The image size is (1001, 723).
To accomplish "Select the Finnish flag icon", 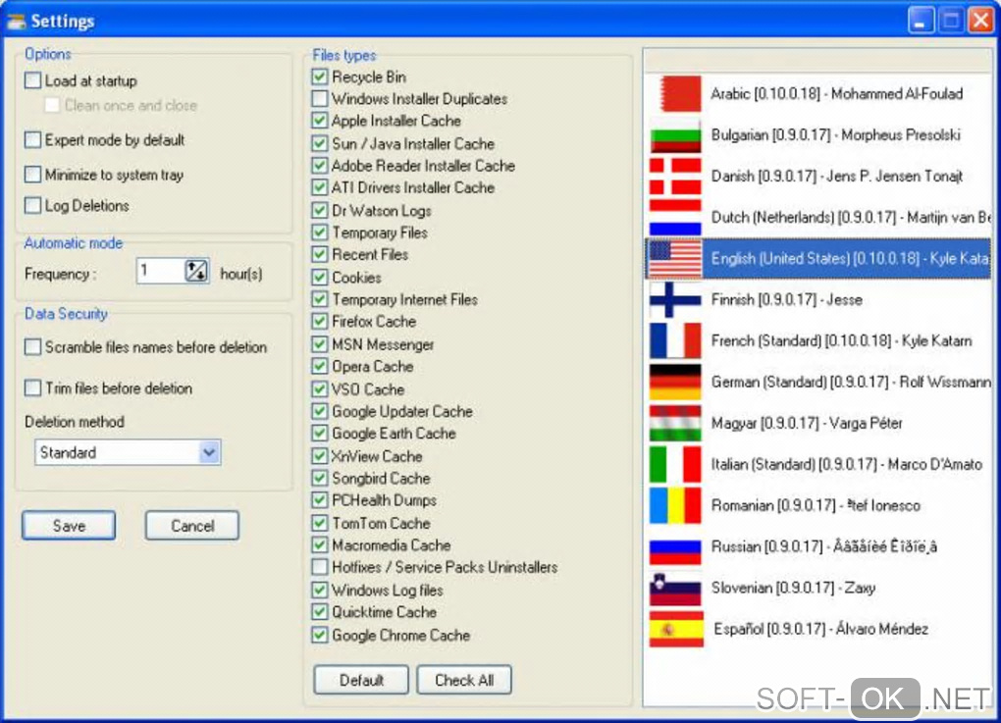I will pos(675,300).
